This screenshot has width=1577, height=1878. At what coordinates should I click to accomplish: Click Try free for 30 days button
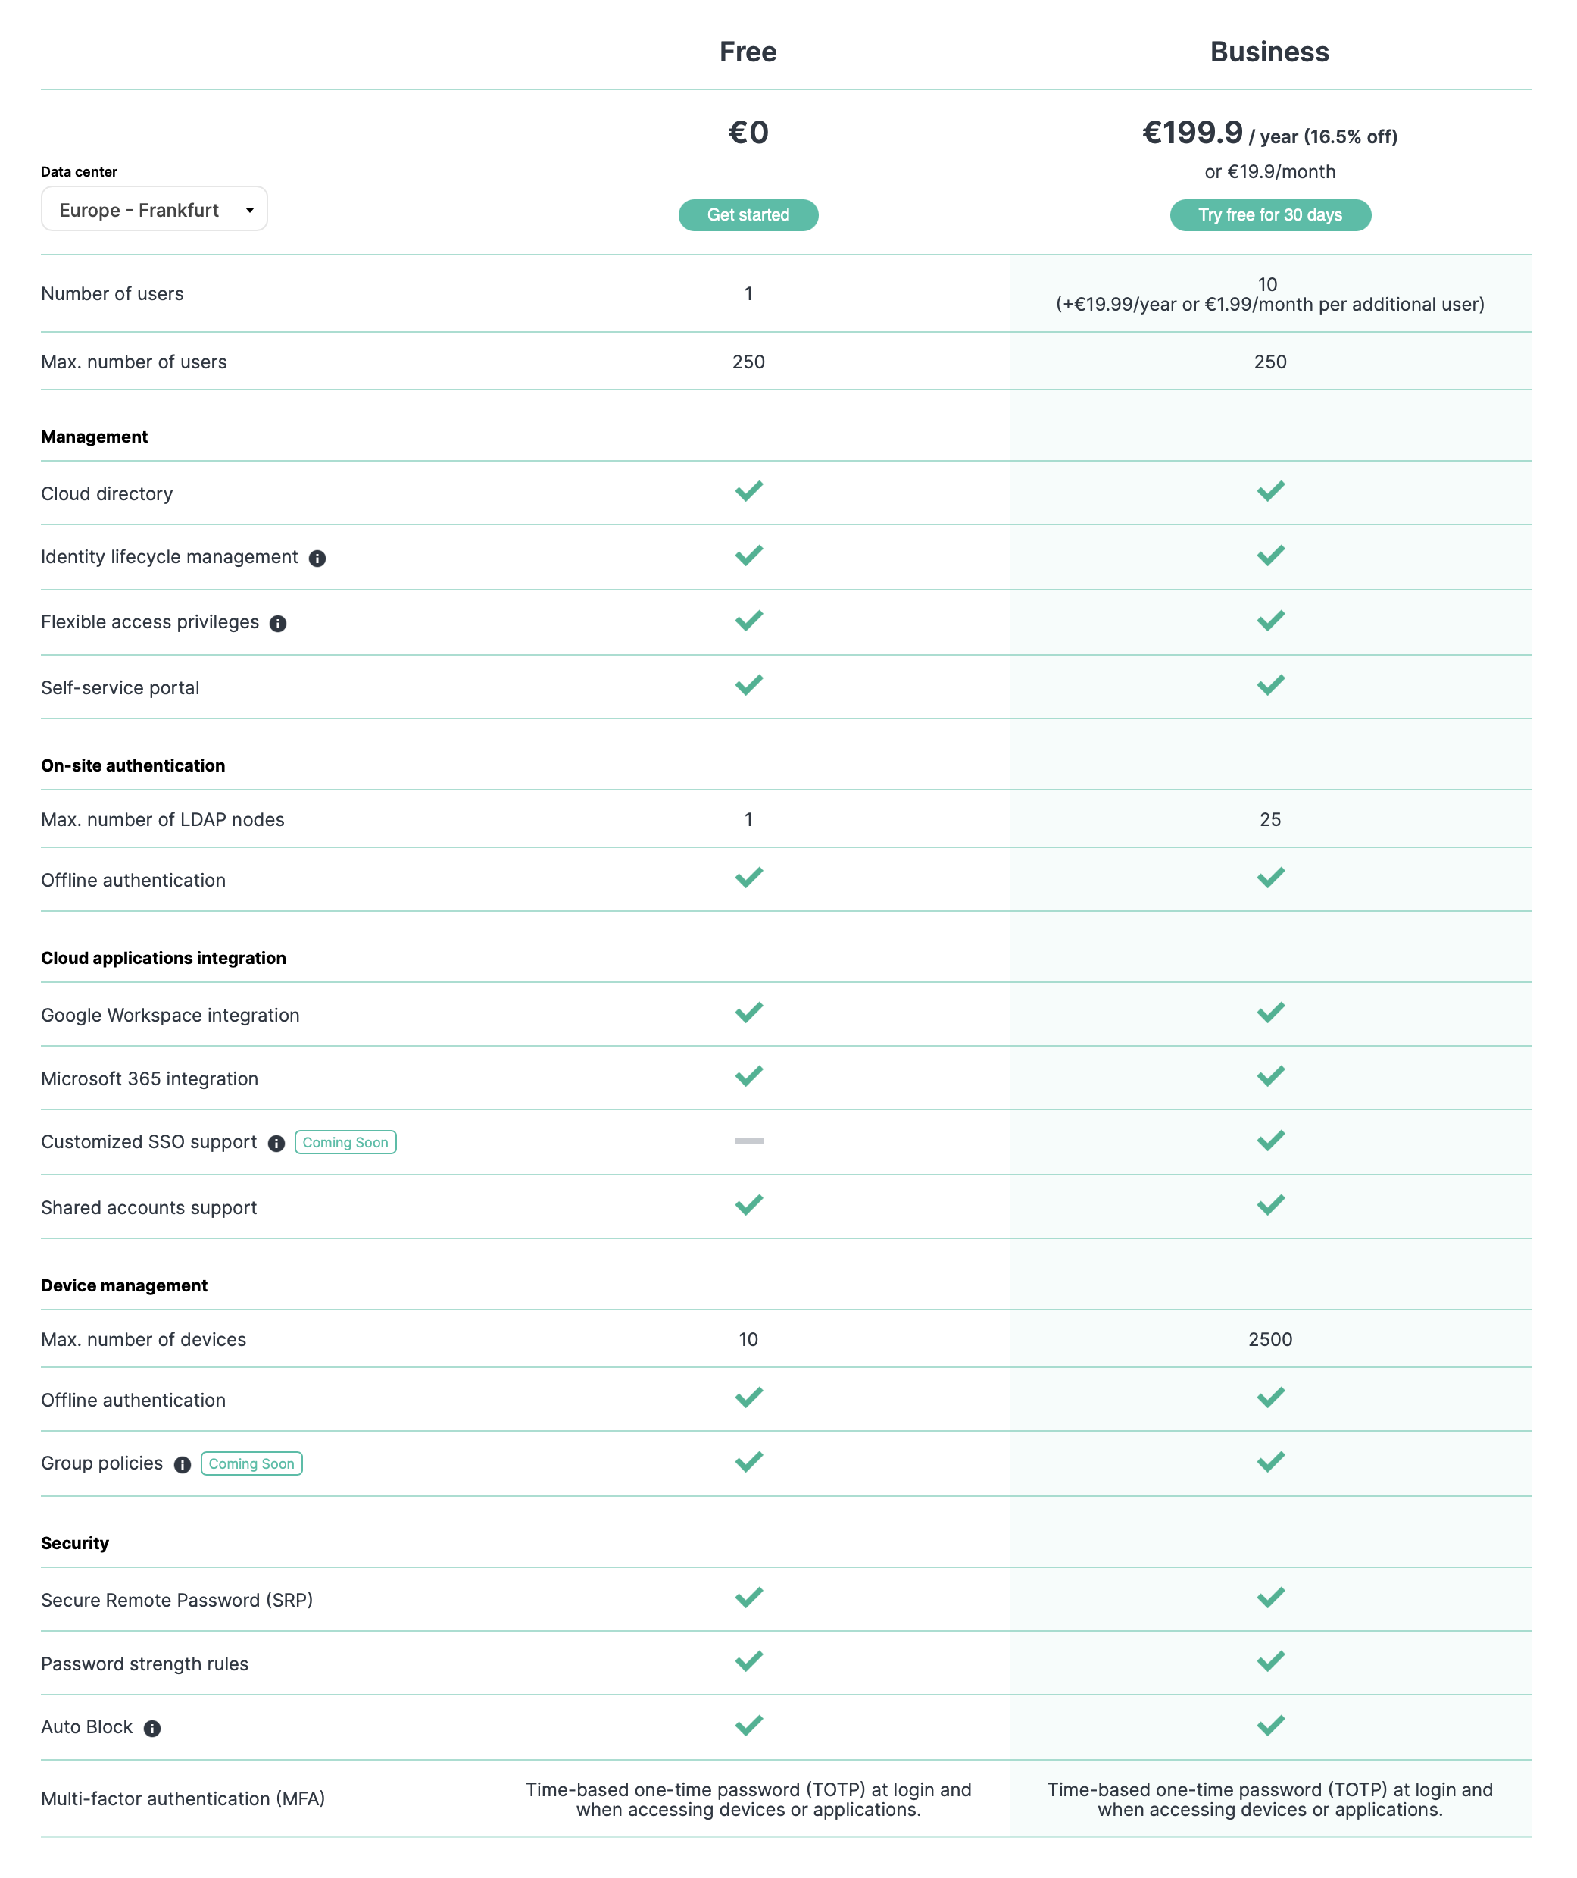[1269, 214]
